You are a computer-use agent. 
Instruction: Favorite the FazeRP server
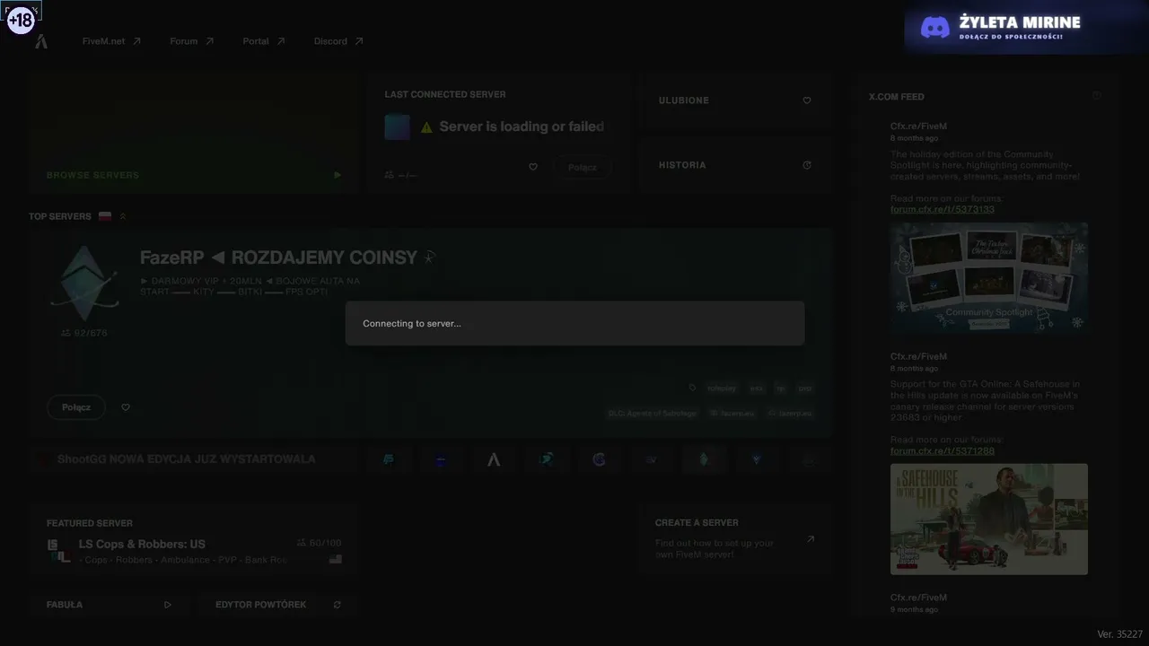tap(126, 407)
